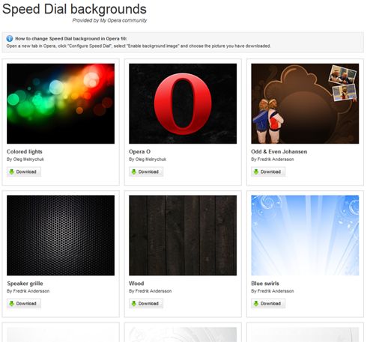
Task: Select the Blue swirls background image
Action: pyautogui.click(x=305, y=235)
